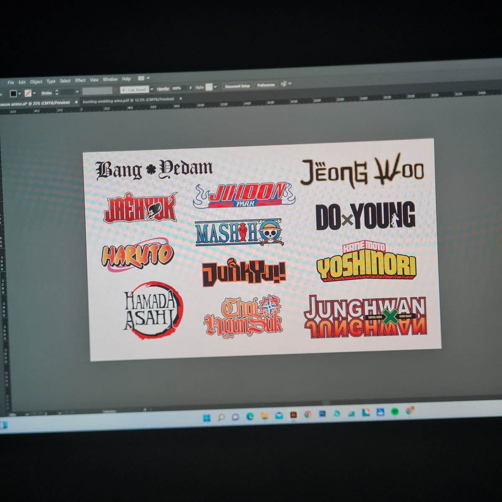Screen dimensions: 502x502
Task: Switch to Adobe Illustrator taskbar icon
Action: pyautogui.click(x=293, y=415)
